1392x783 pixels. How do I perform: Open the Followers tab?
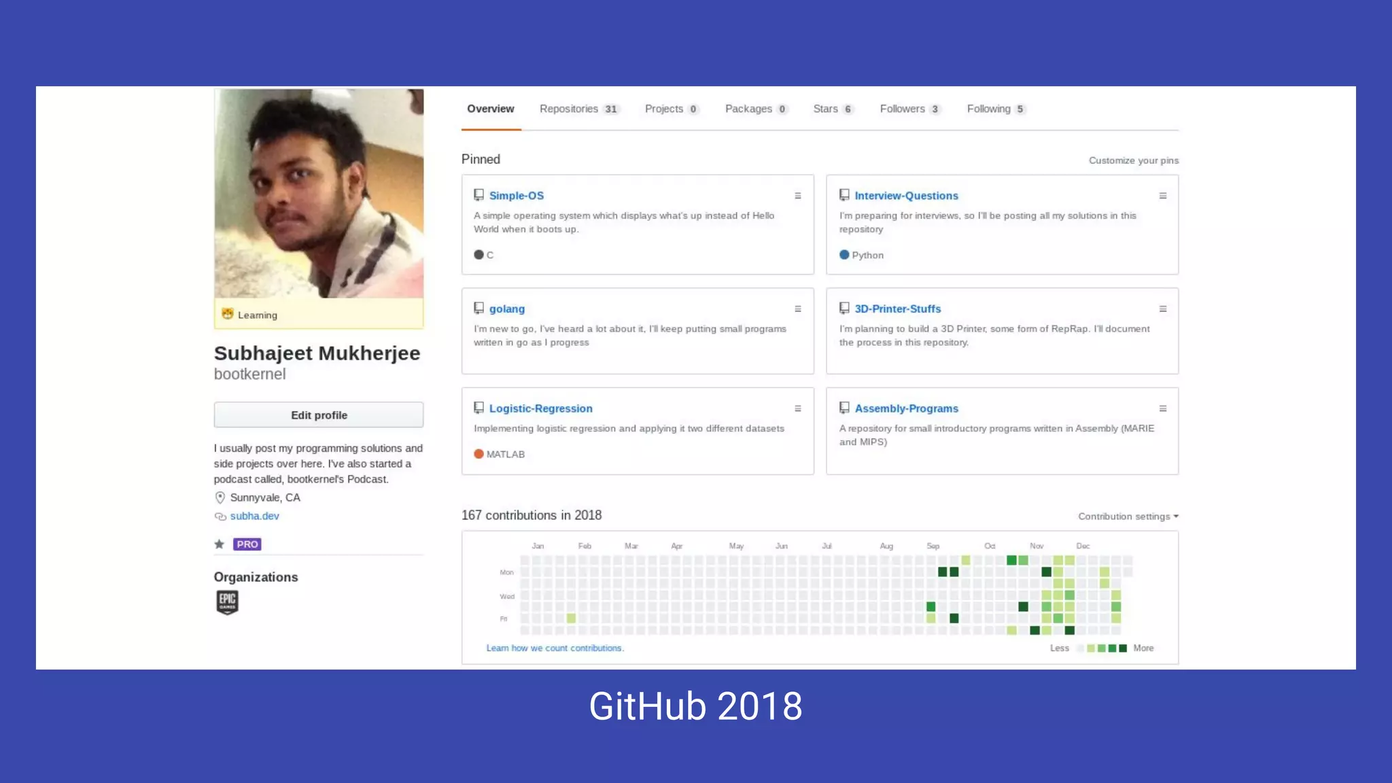coord(911,109)
